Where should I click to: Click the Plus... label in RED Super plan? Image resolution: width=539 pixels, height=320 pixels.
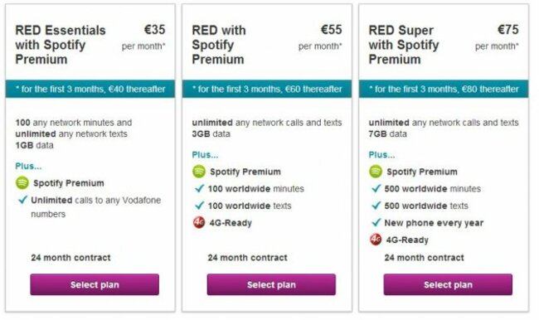(381, 155)
